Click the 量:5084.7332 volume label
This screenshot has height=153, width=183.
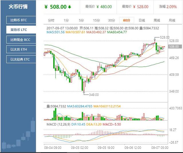tap(56, 106)
